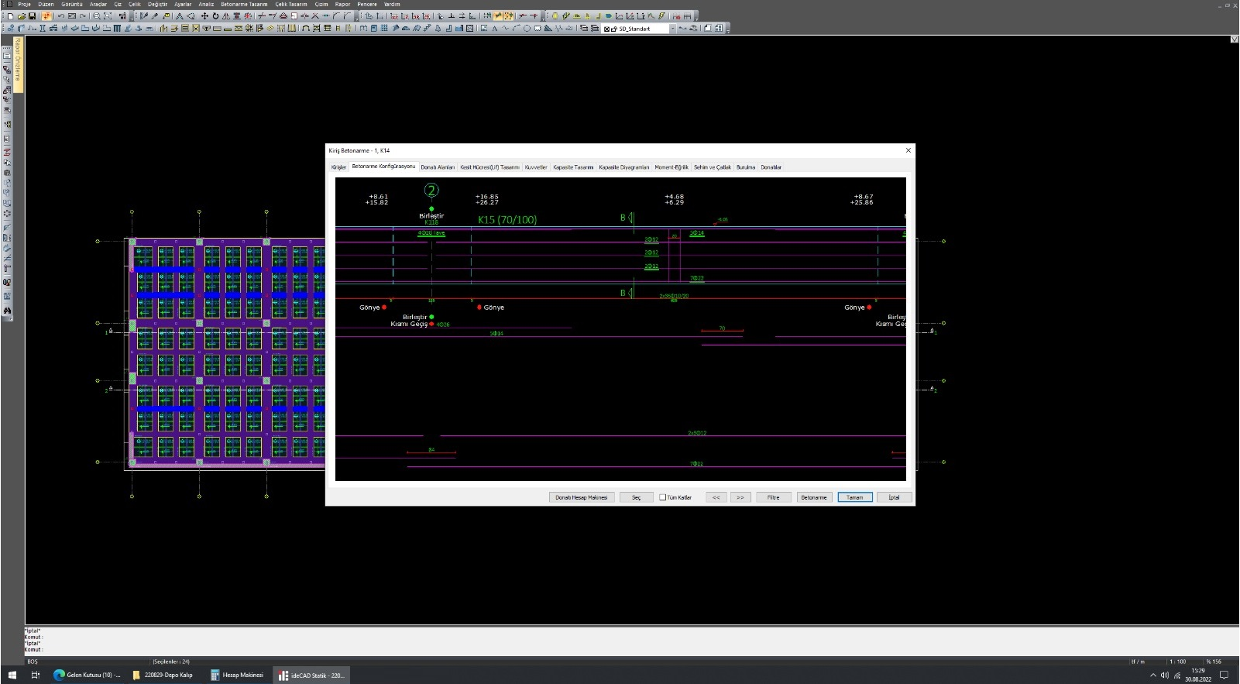The image size is (1240, 684).
Task: Click the grid pattern toolbar icon
Action: coord(384,29)
